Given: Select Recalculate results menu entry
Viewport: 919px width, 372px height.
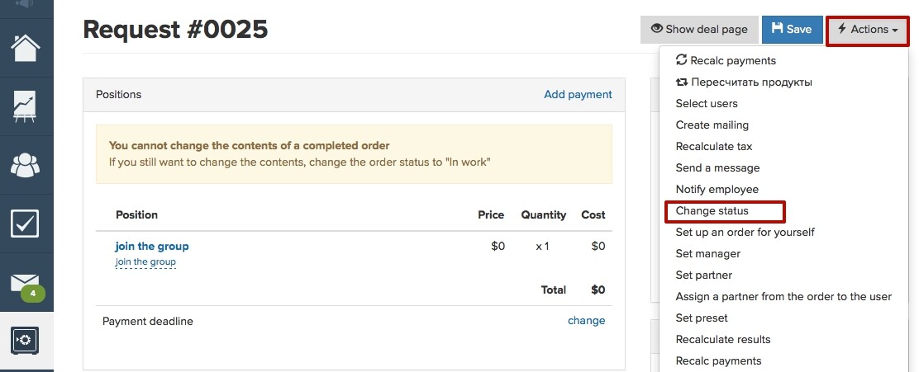Looking at the screenshot, I should click(x=723, y=340).
